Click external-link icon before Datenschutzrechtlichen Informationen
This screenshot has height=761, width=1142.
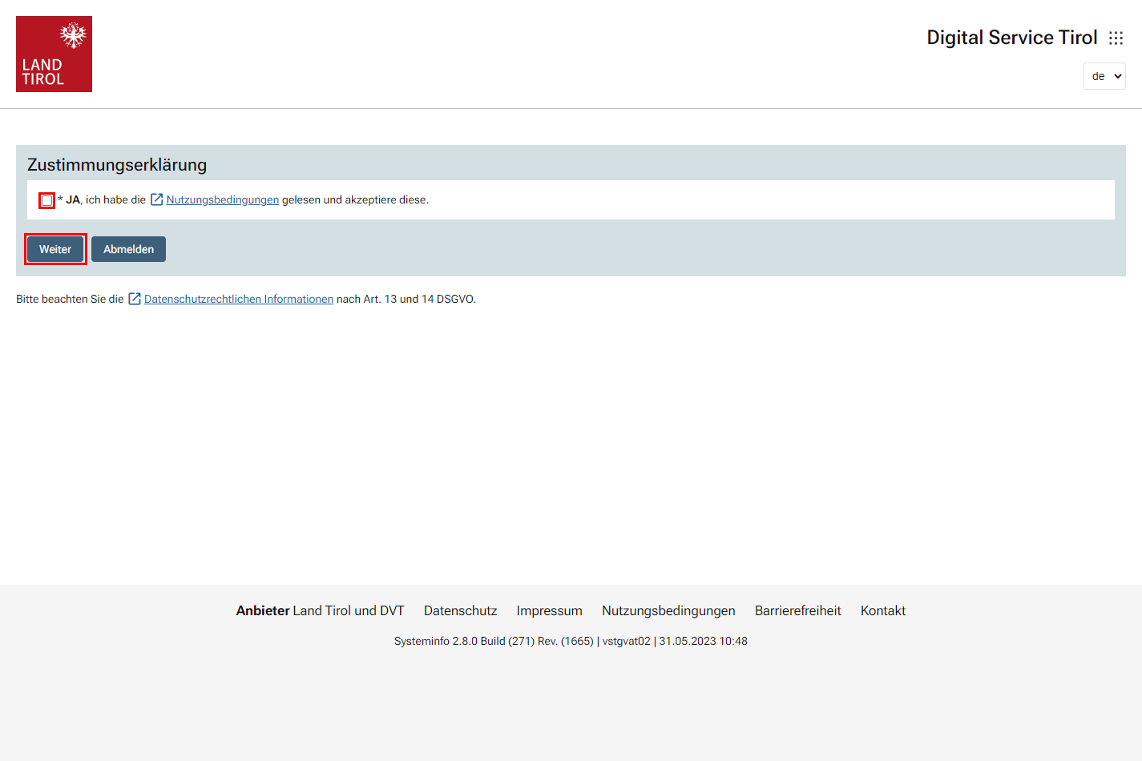point(135,299)
